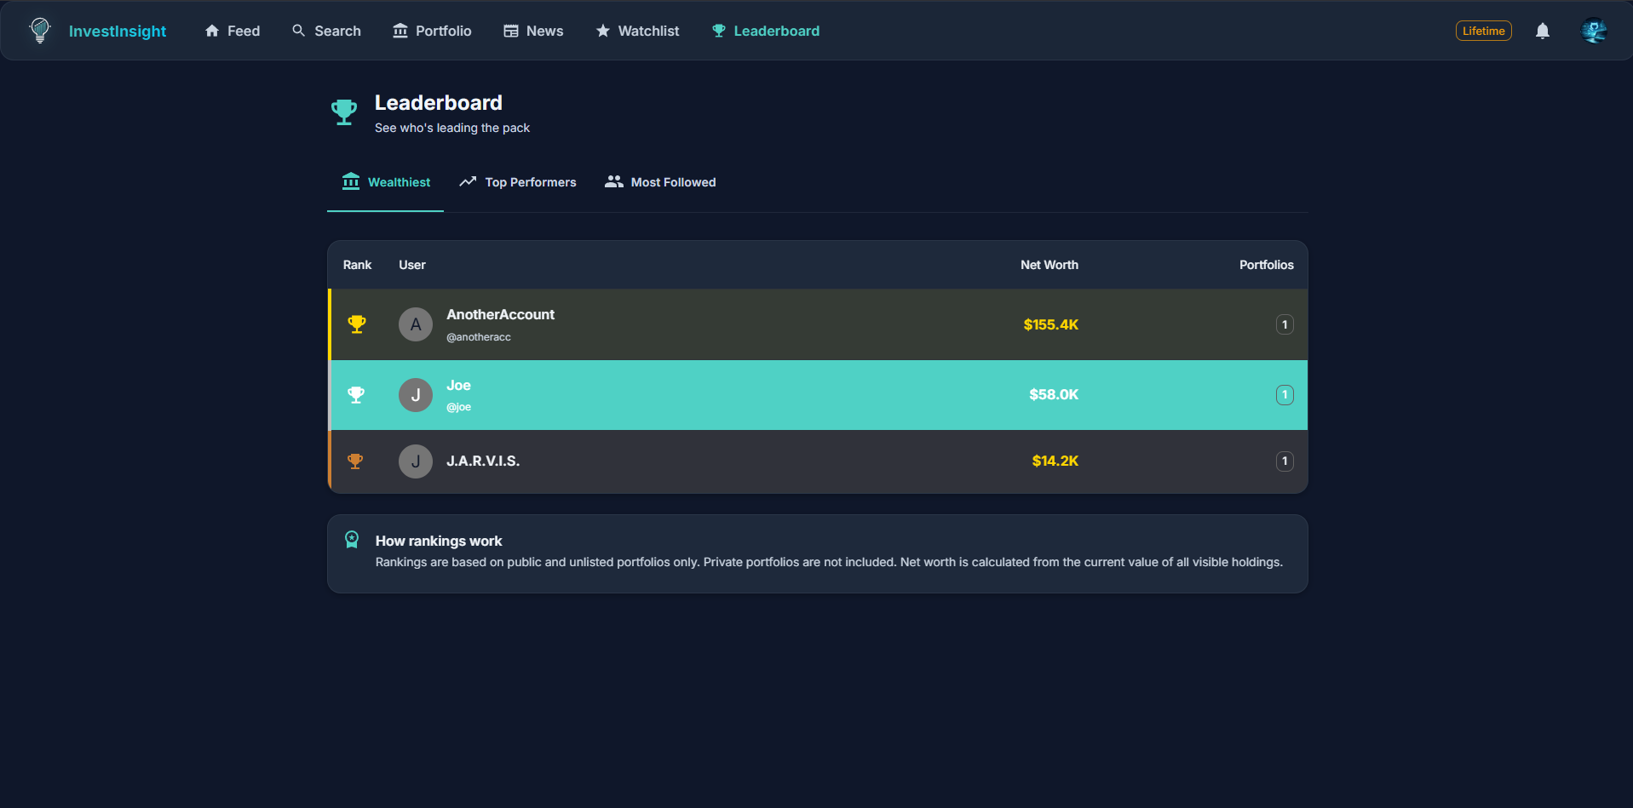Click the InvestInsight lightbulb logo
This screenshot has width=1633, height=808.
click(38, 31)
